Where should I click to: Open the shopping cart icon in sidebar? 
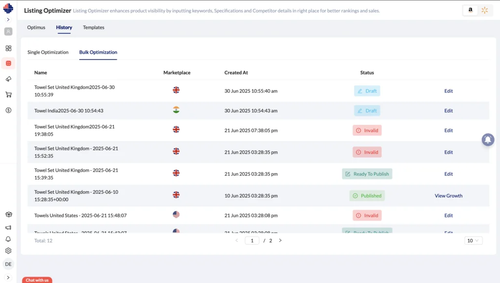(x=8, y=94)
